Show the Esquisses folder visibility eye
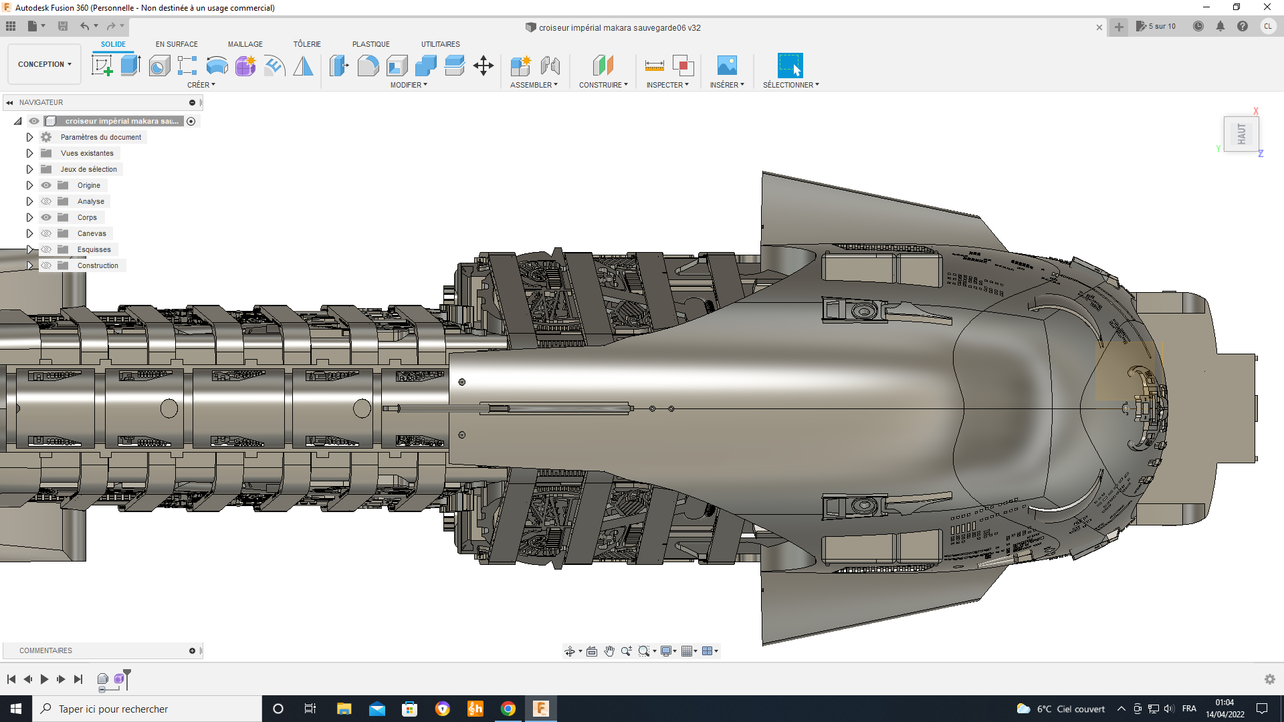The height and width of the screenshot is (722, 1284). (46, 249)
